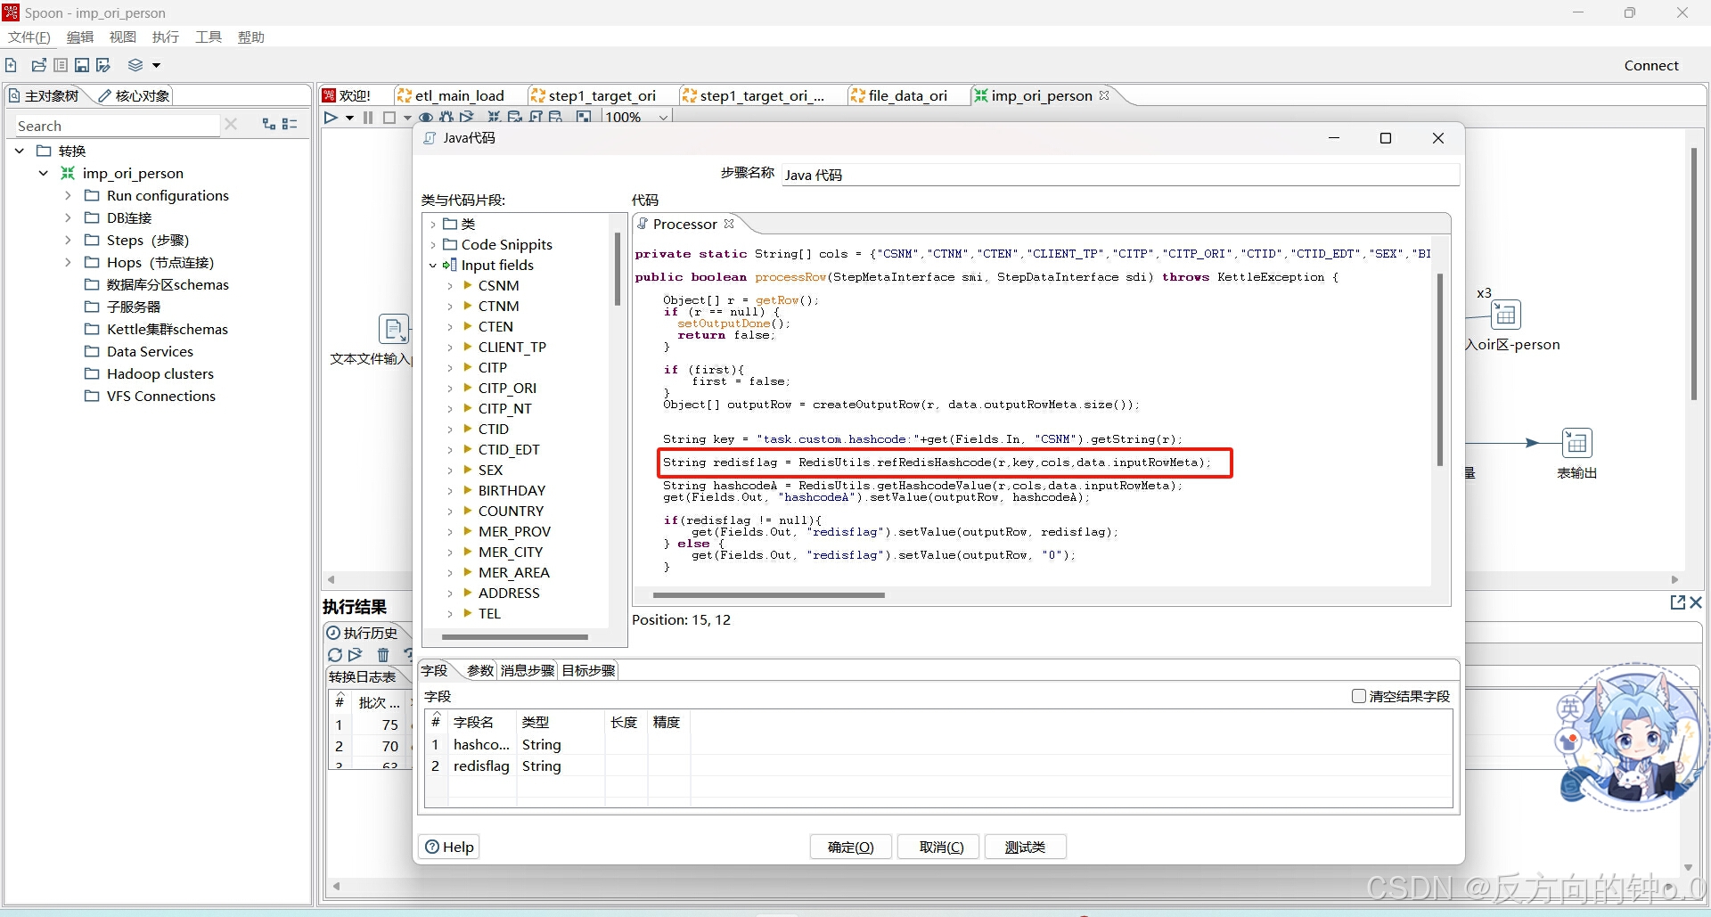The height and width of the screenshot is (917, 1711).
Task: Open the 编辑 menu
Action: click(x=80, y=37)
